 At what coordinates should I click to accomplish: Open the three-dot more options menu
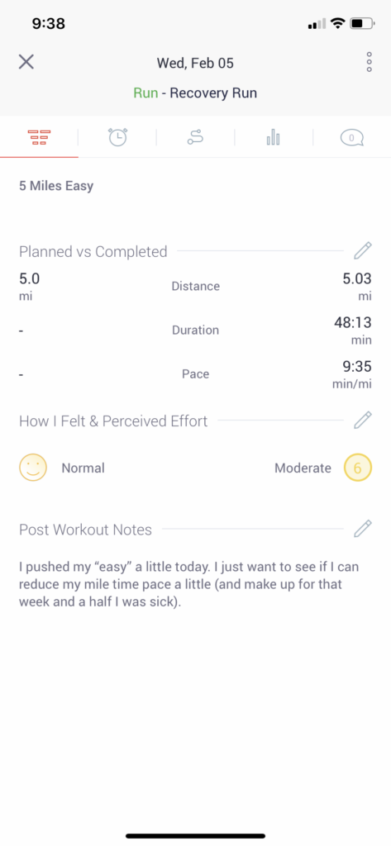(x=369, y=62)
